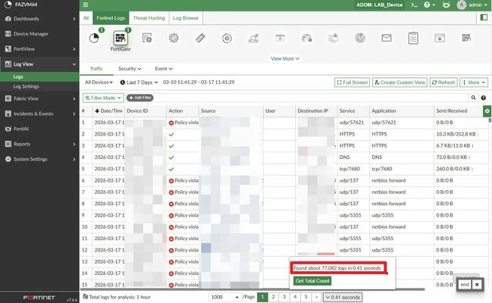The image size is (492, 303).
Task: Sort by the Date/Time column header
Action: 108,111
